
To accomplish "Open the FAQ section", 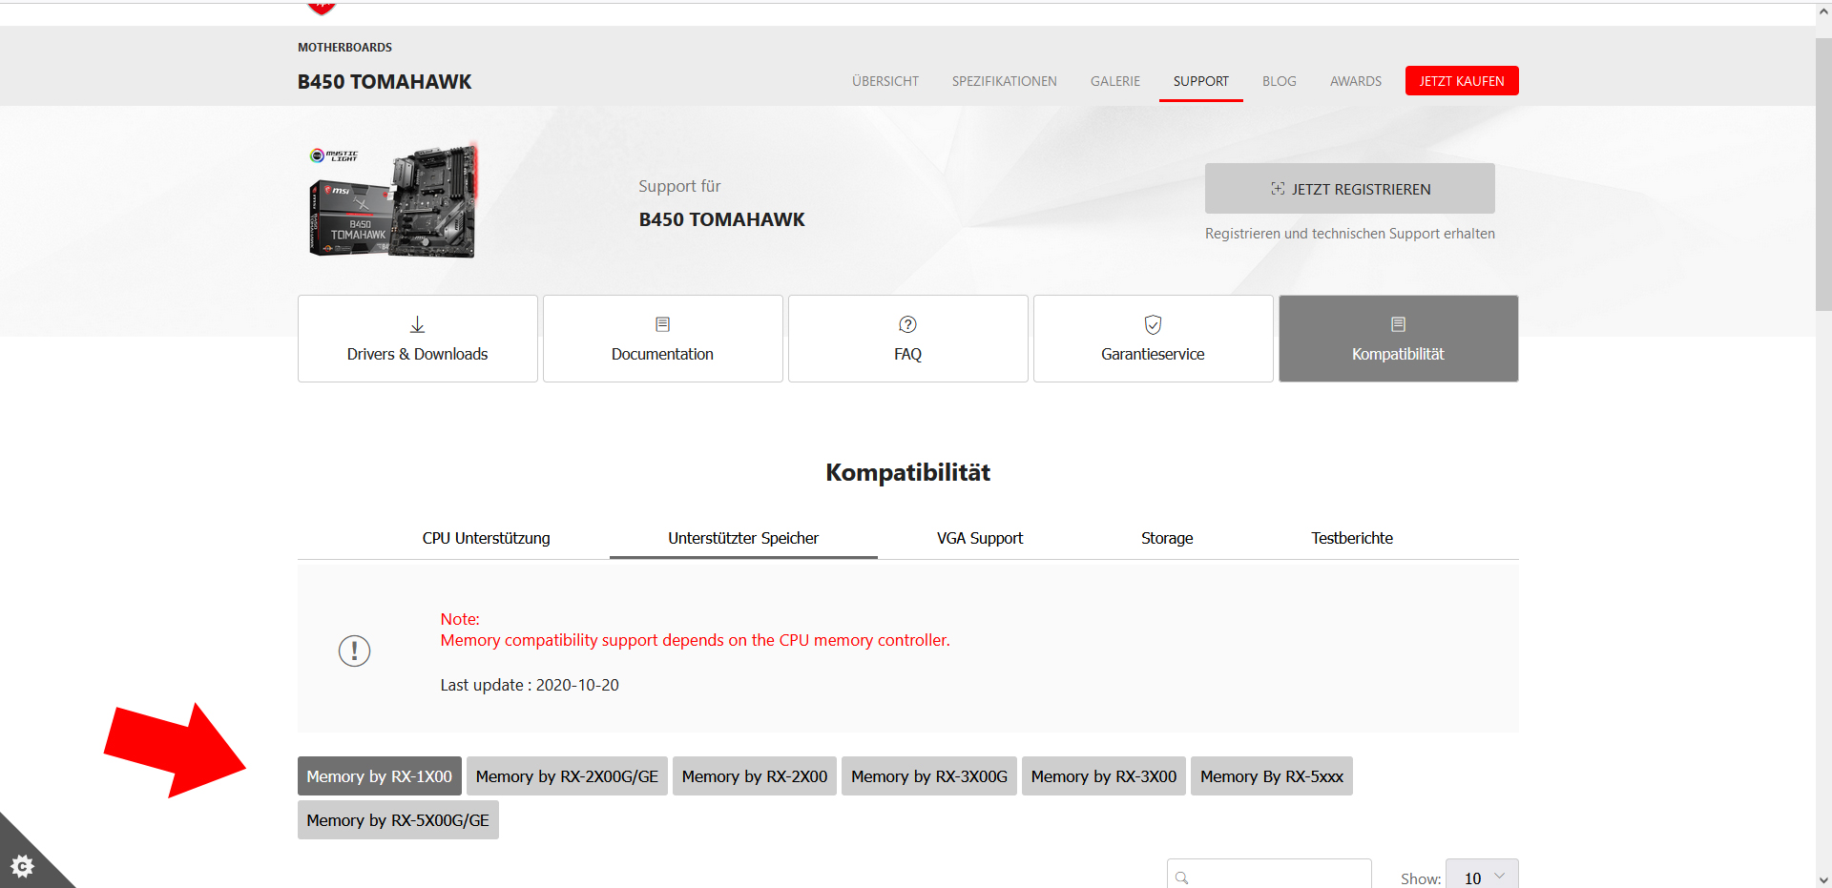I will click(908, 339).
